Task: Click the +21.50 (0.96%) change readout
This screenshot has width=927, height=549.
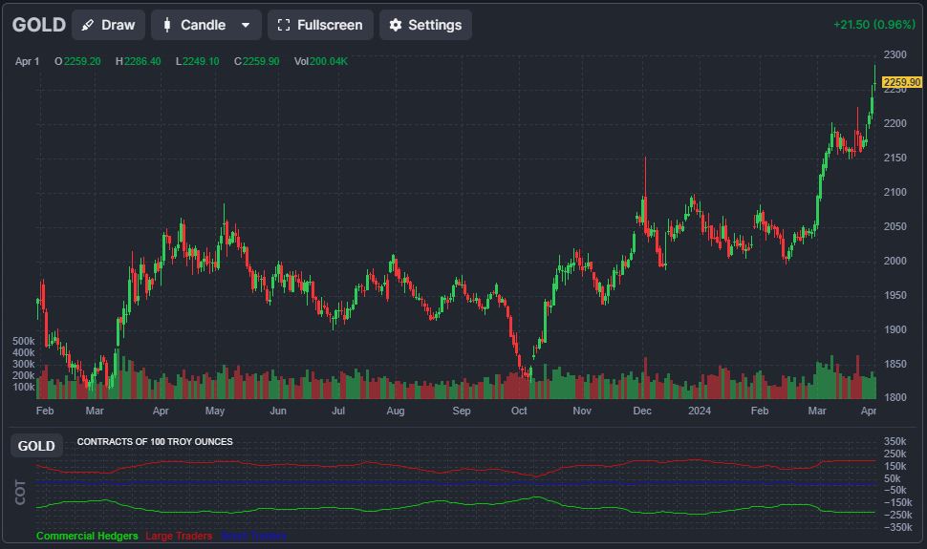Action: click(x=873, y=25)
